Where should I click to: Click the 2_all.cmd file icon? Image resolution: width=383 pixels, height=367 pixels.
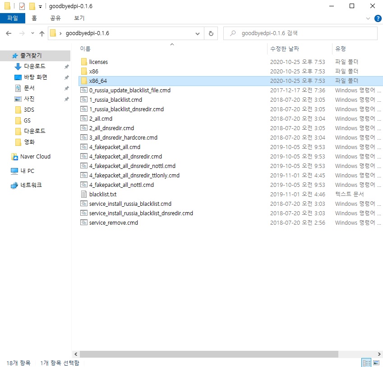coord(84,118)
